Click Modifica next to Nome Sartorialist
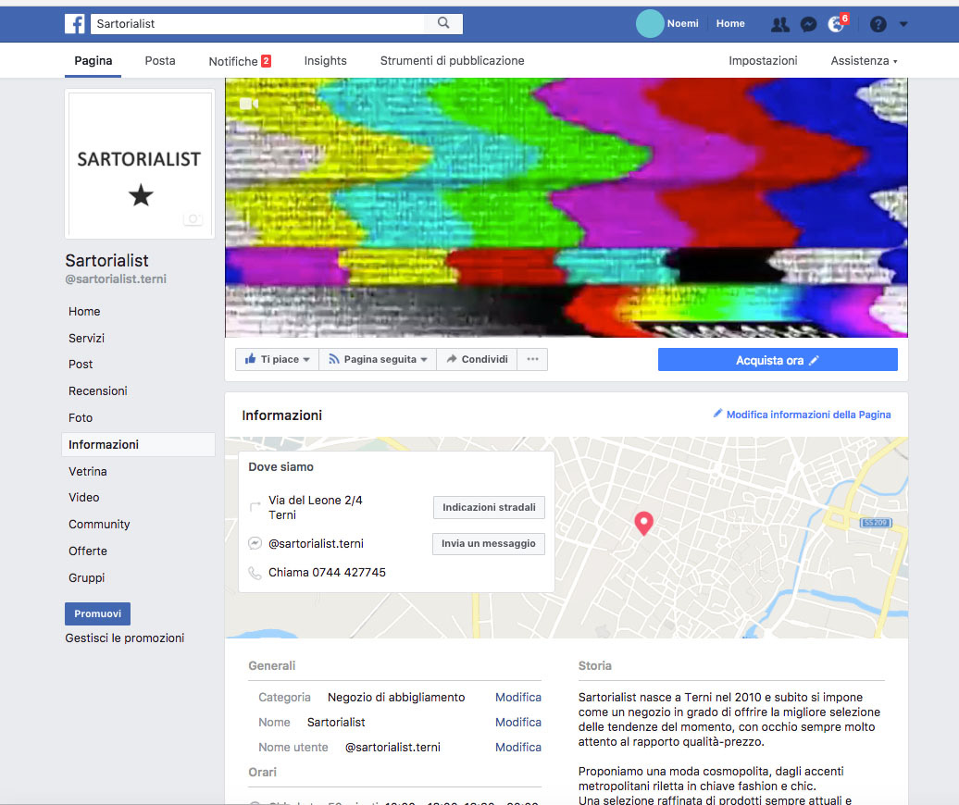Screen dimensions: 959x805 [518, 723]
